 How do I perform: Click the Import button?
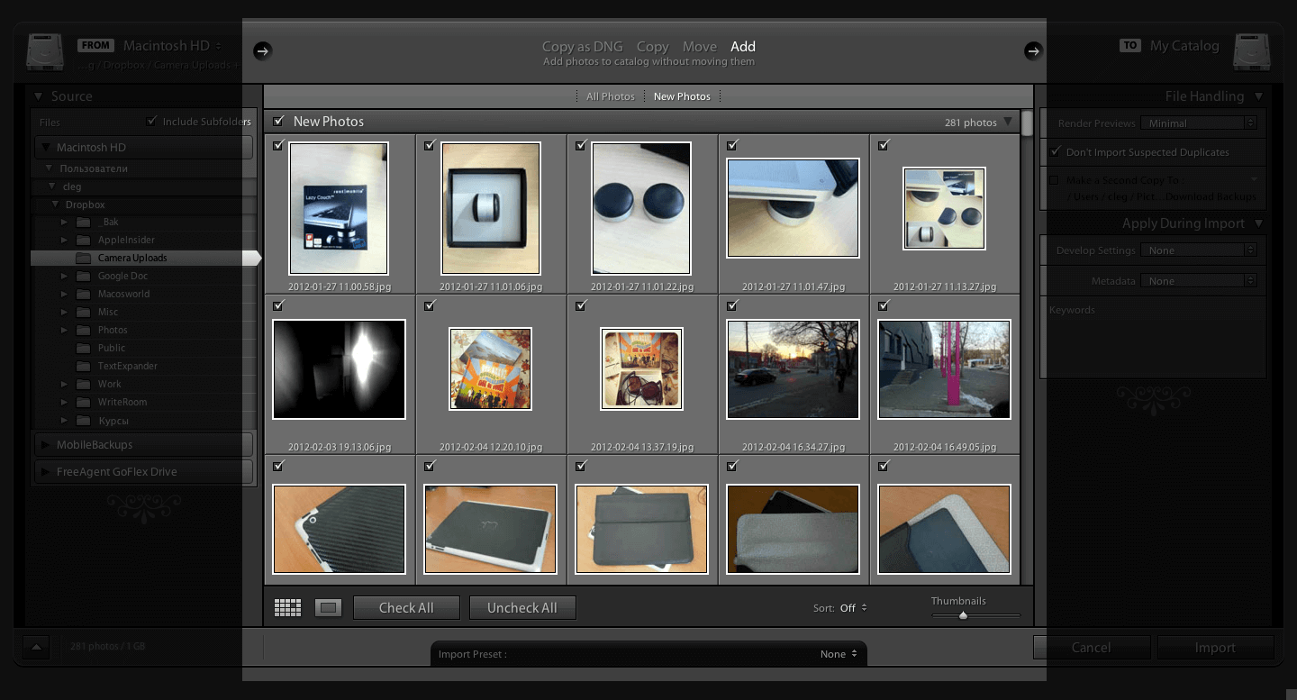point(1215,647)
